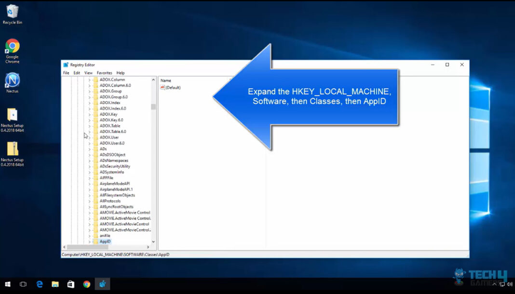Open the Nectus desktop shortcut

[x=12, y=83]
